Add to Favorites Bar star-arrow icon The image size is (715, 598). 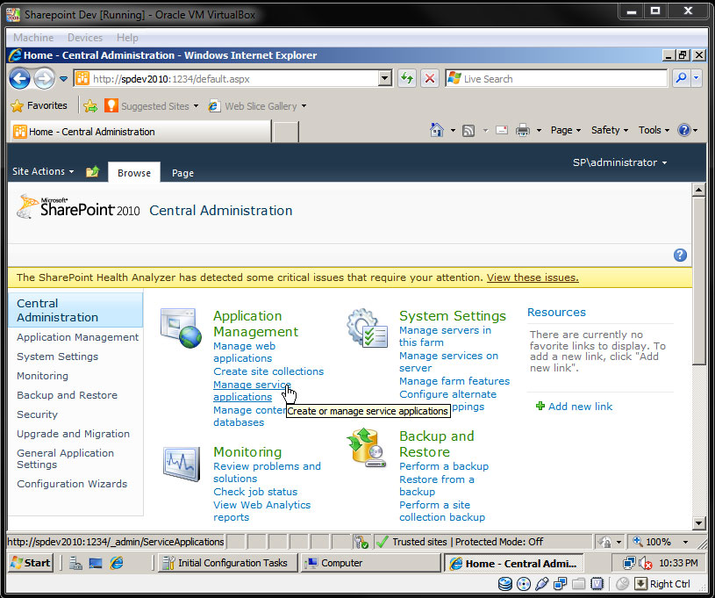(90, 106)
